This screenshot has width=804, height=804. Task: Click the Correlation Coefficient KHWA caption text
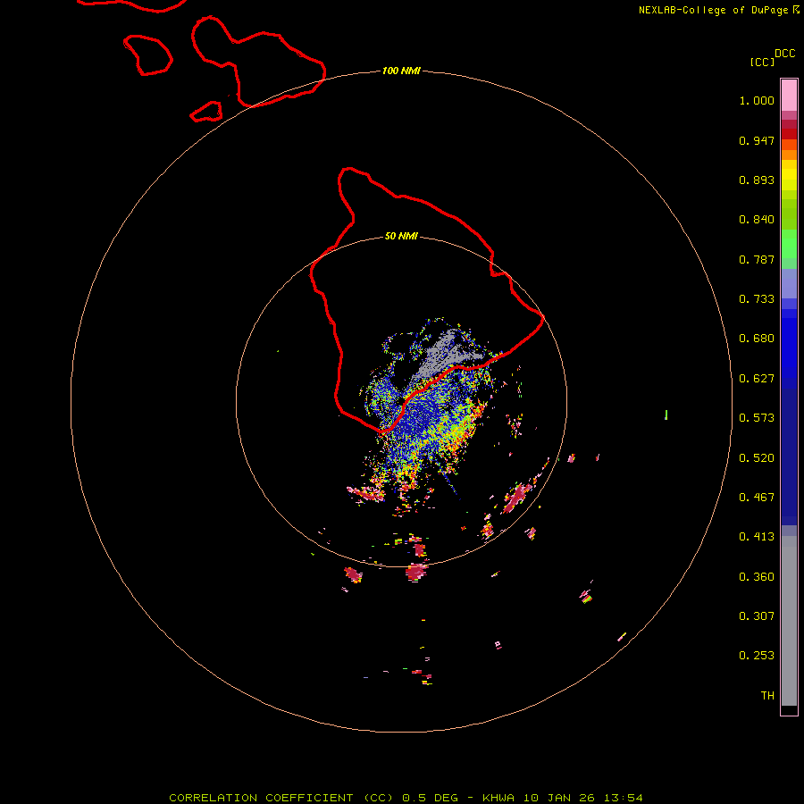(x=406, y=798)
